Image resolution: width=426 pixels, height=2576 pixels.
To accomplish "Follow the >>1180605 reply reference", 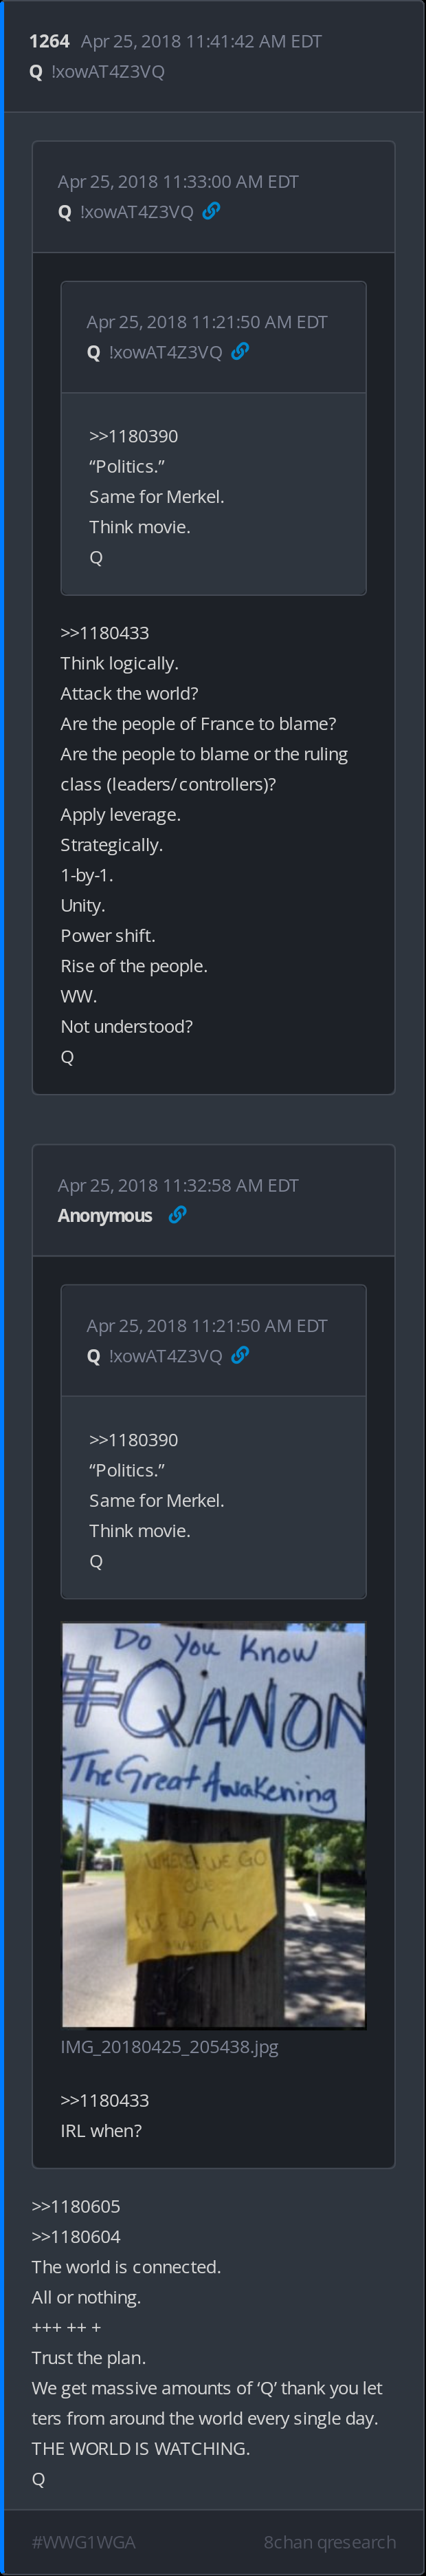I will pyautogui.click(x=76, y=2205).
